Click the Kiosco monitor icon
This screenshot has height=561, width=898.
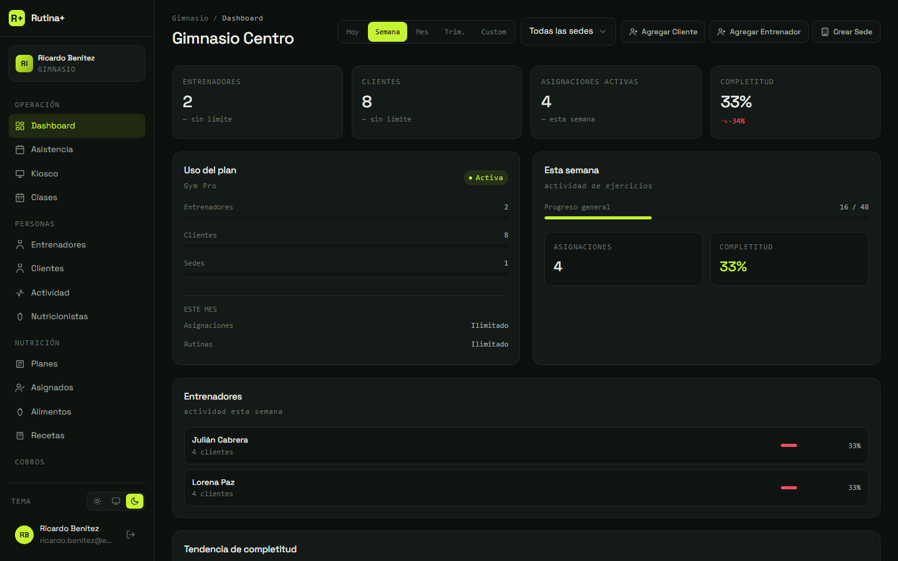[x=20, y=174]
